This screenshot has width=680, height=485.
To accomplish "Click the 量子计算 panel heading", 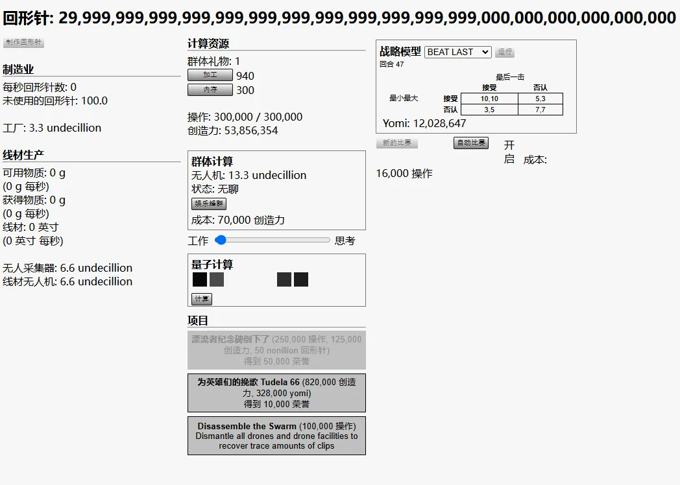I will click(212, 265).
